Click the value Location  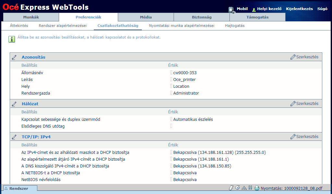tap(181, 86)
